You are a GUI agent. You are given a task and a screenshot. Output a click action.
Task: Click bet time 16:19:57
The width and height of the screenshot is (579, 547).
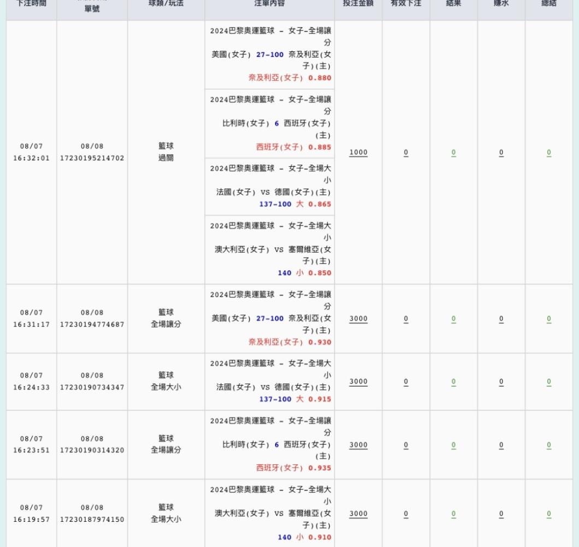[x=31, y=519]
